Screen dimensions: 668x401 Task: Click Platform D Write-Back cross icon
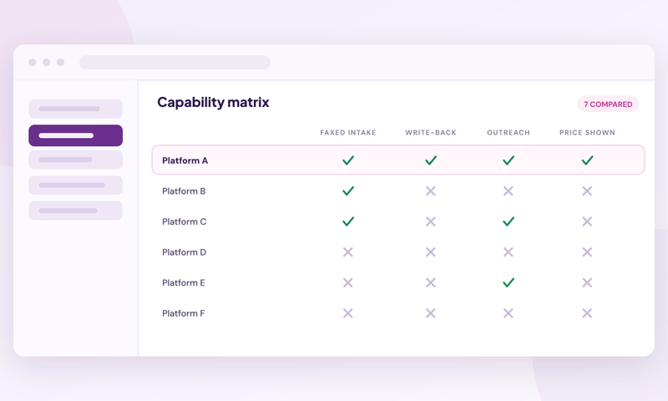pos(431,252)
